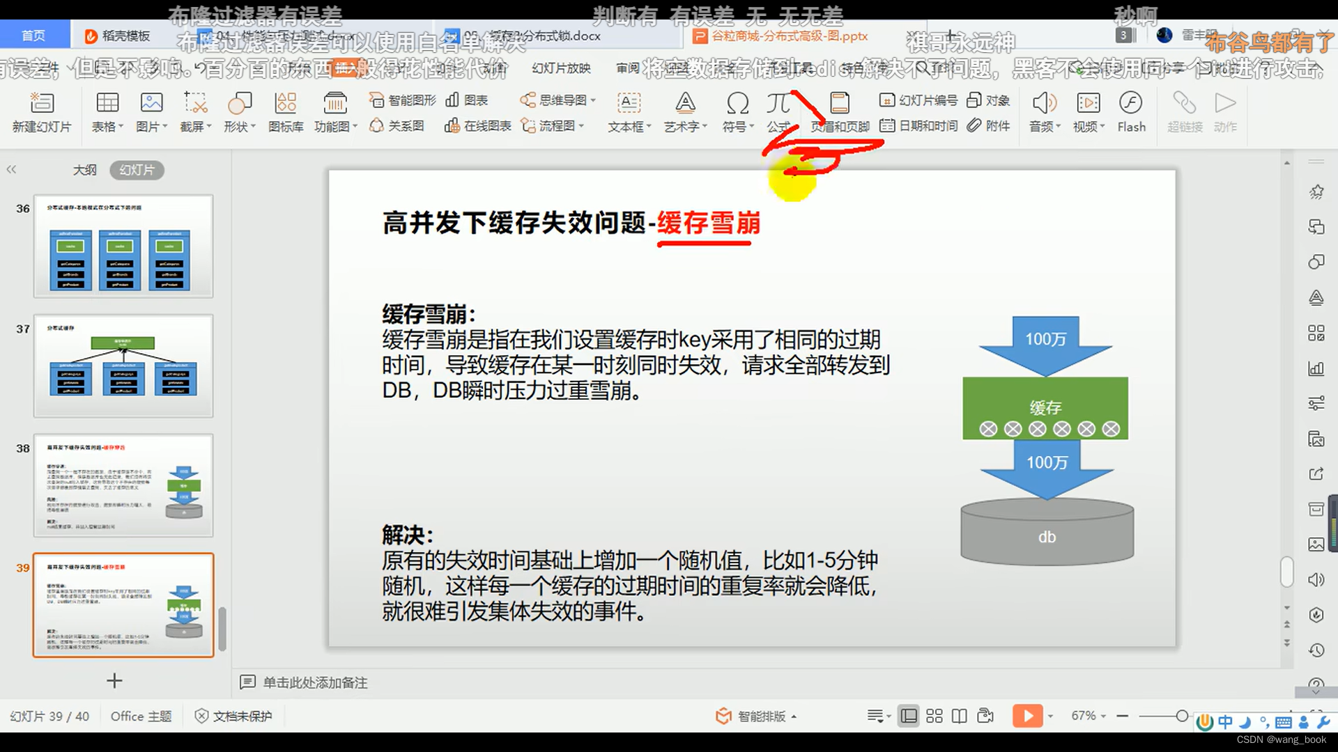
Task: Click the 艺术字 (WordArt) icon
Action: pos(684,109)
